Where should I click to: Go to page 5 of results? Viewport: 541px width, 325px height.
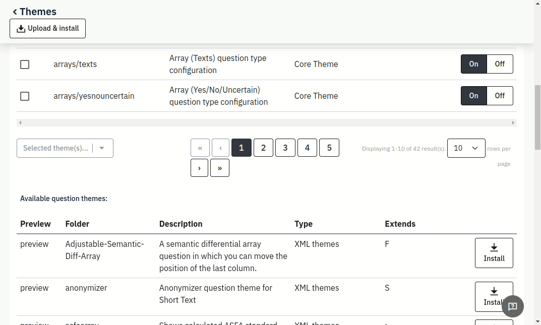tap(329, 148)
